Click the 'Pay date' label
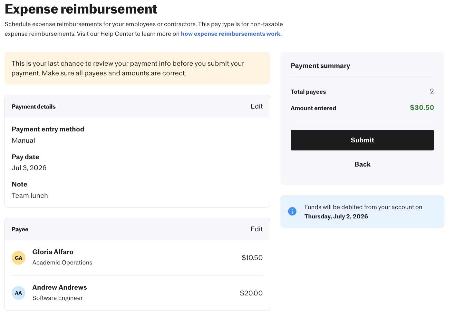The width and height of the screenshot is (455, 317). coord(25,157)
